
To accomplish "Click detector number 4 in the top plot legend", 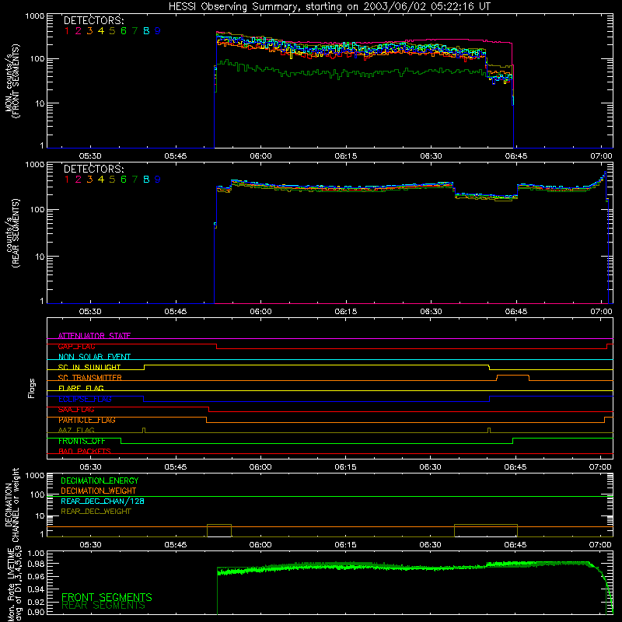I will coord(101,31).
